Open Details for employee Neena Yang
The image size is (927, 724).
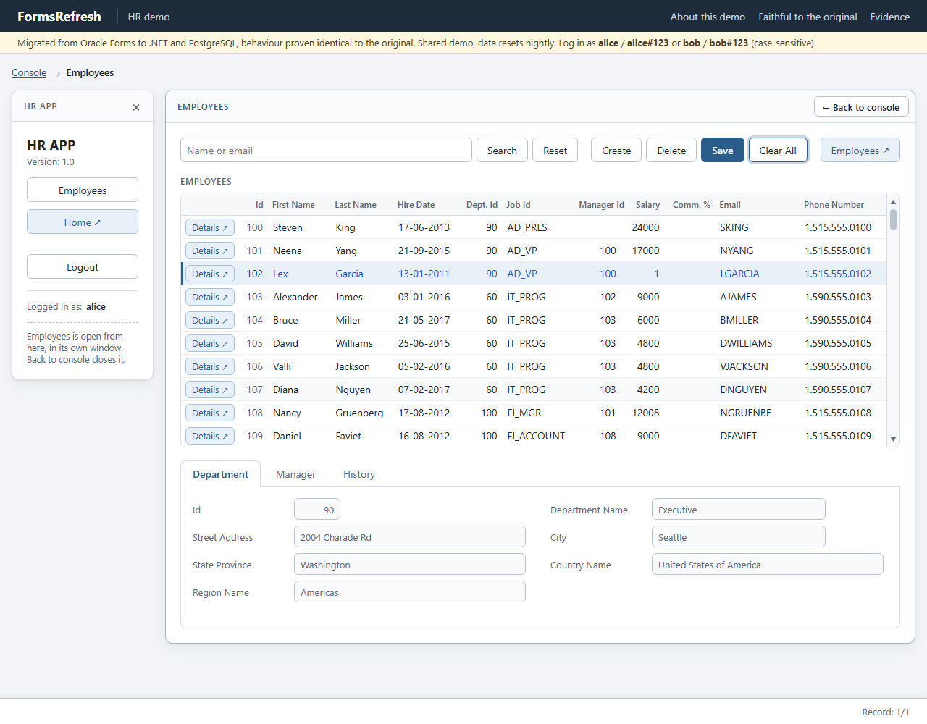210,251
